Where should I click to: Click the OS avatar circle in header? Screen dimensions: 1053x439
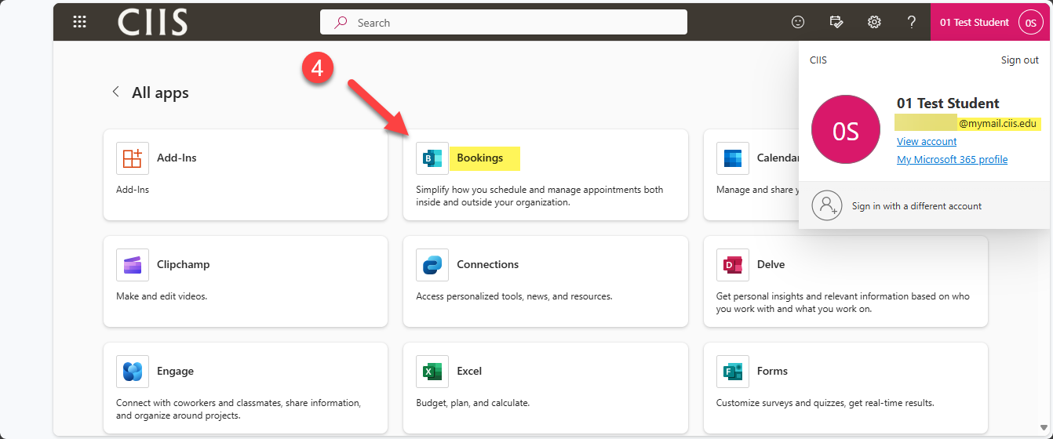pos(1030,23)
